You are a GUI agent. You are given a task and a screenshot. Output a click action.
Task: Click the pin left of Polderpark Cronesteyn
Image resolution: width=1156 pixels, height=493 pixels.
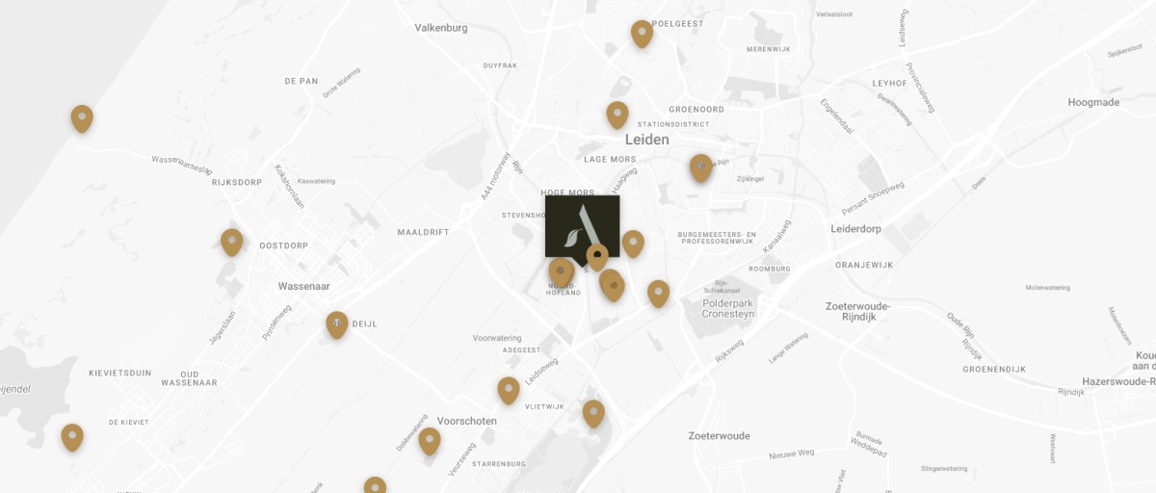pyautogui.click(x=658, y=293)
